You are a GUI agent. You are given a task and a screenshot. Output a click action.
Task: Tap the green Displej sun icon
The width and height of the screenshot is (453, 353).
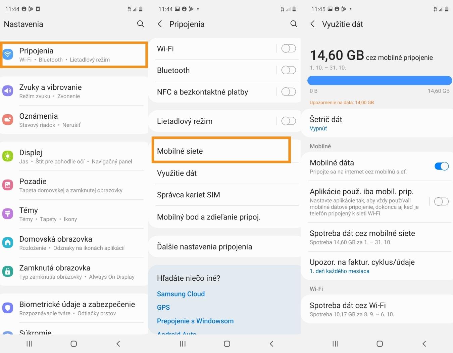[x=8, y=156]
